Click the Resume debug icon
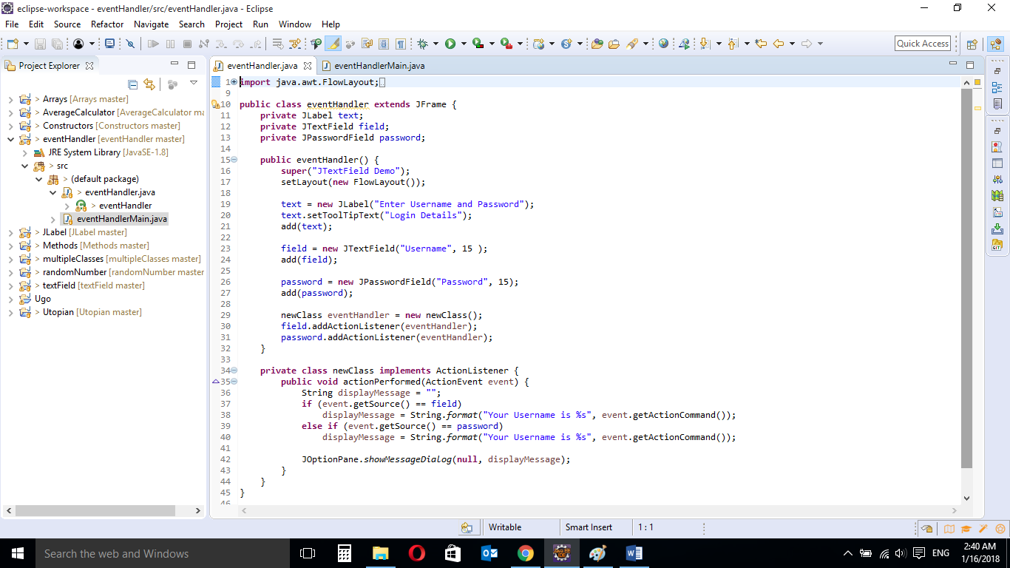This screenshot has height=568, width=1010. pos(153,44)
